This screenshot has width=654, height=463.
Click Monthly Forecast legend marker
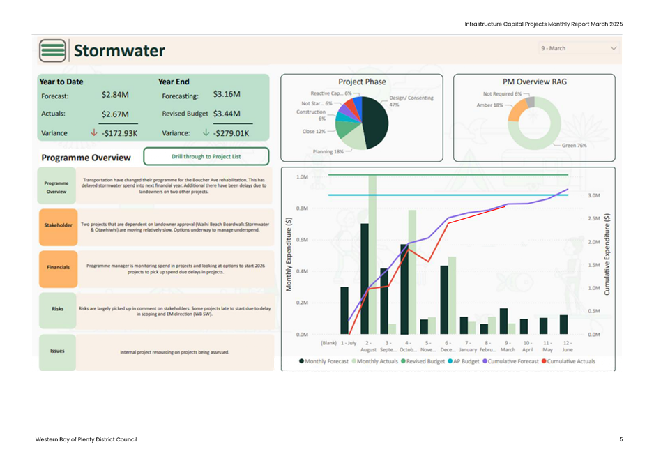tap(301, 362)
